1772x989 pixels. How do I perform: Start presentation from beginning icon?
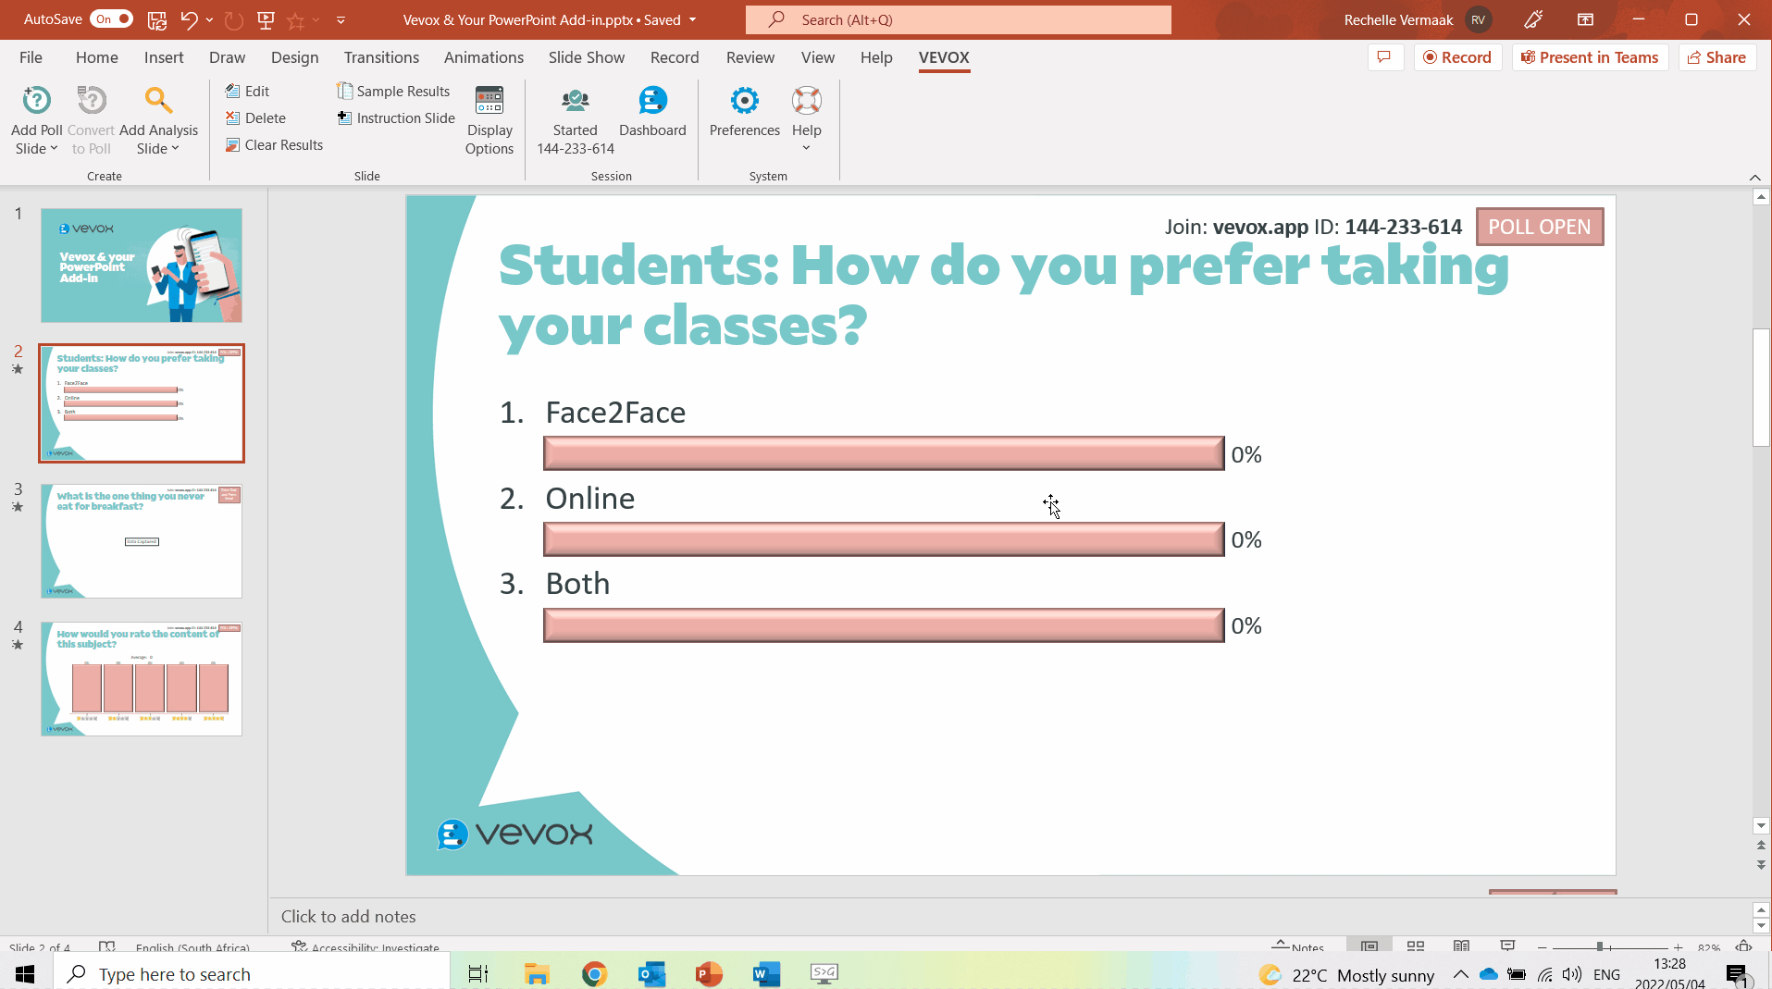(266, 19)
